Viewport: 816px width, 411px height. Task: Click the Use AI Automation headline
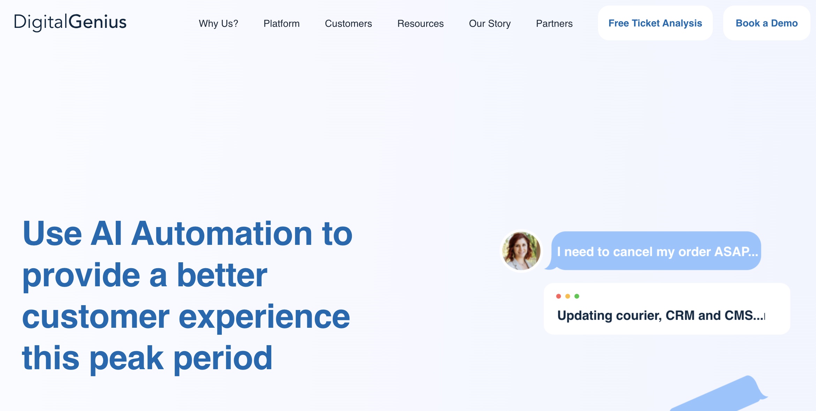coord(187,234)
